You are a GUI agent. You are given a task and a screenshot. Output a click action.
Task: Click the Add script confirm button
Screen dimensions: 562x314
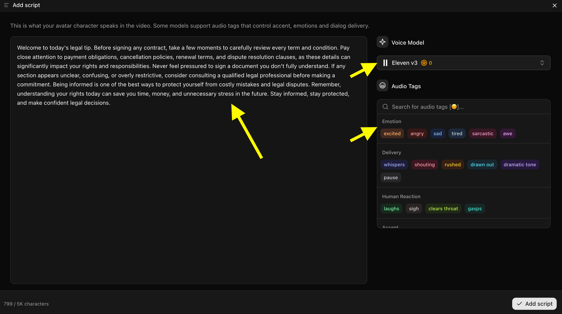point(534,304)
